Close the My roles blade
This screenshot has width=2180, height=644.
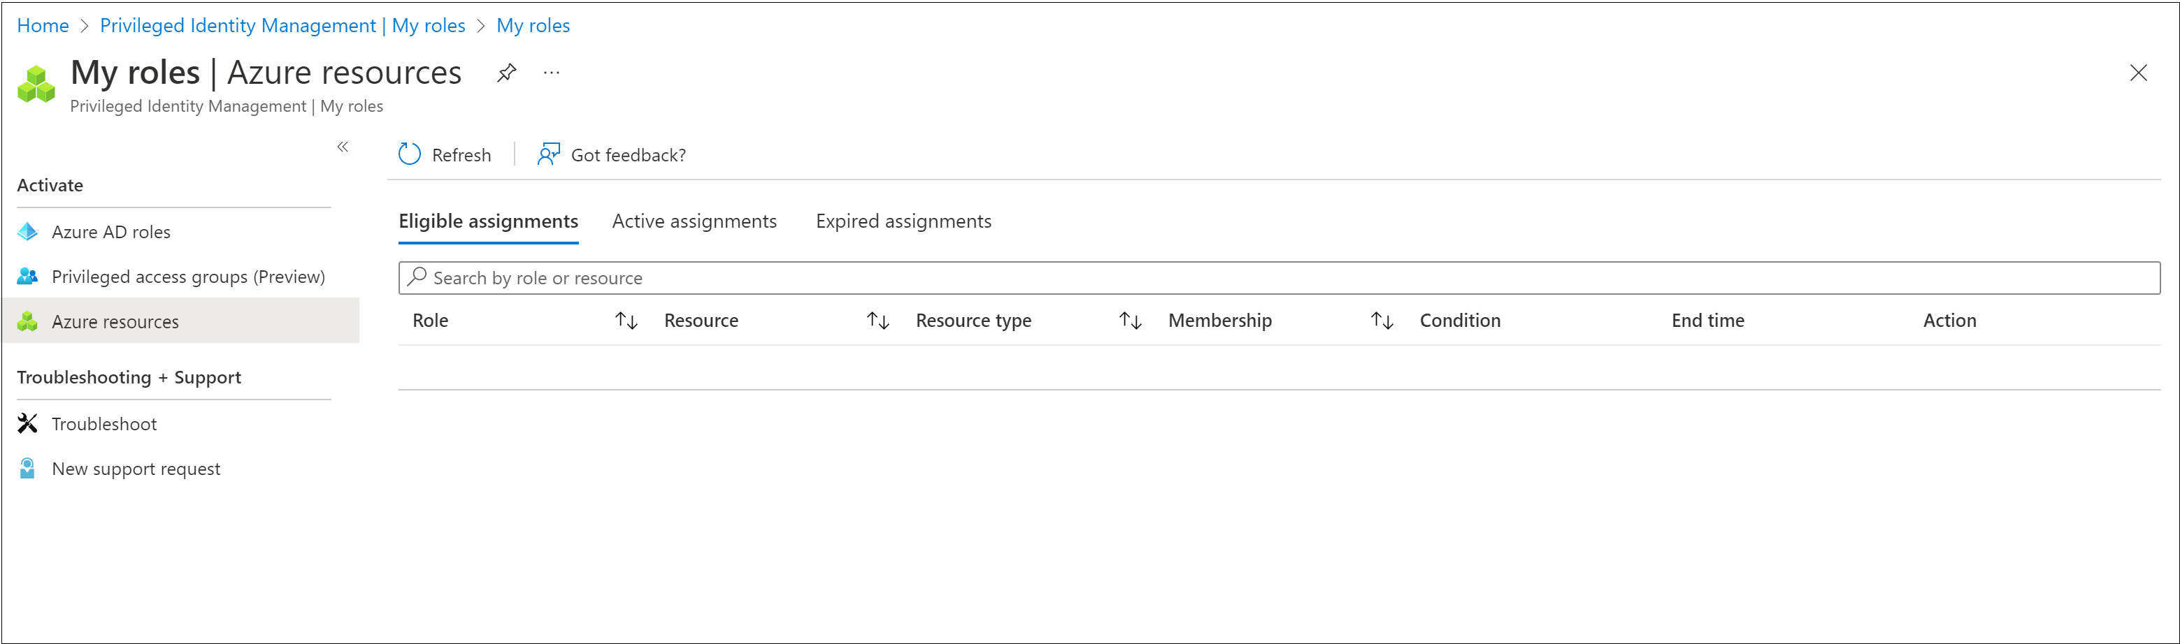2139,73
